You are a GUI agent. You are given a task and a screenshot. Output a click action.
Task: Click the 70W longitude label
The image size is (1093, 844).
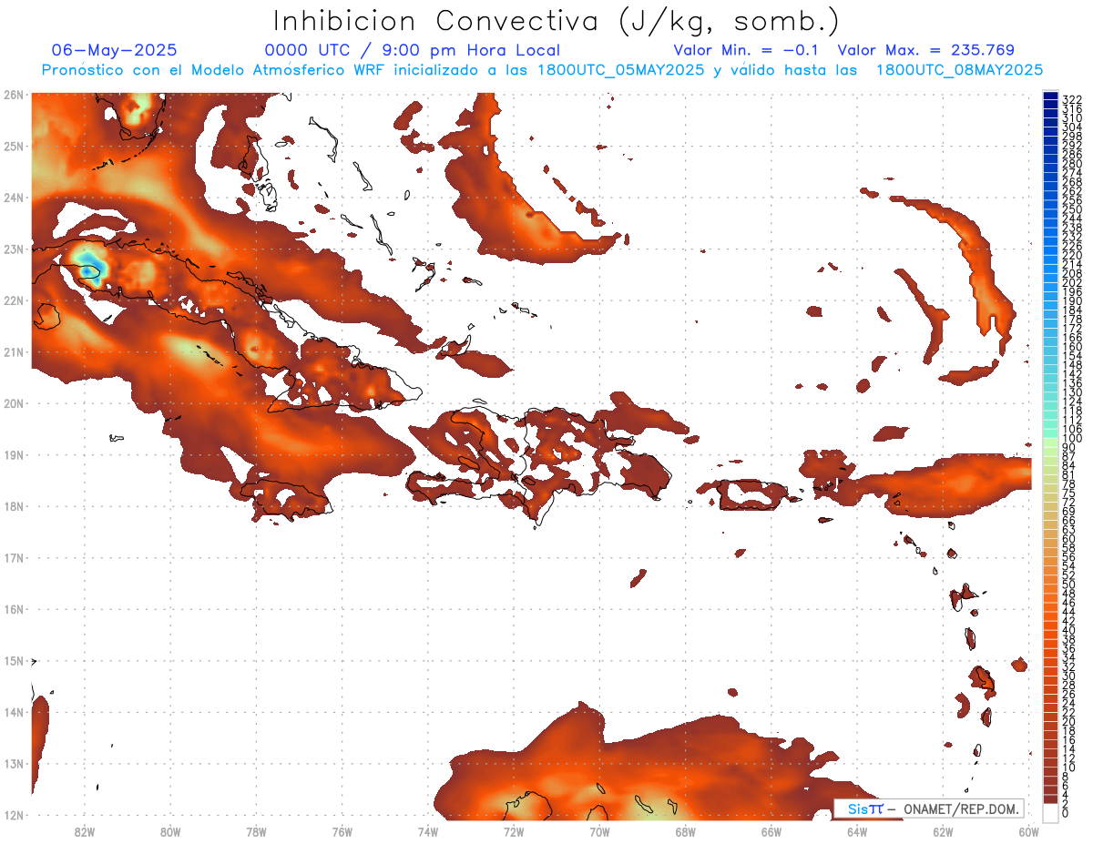click(x=599, y=831)
